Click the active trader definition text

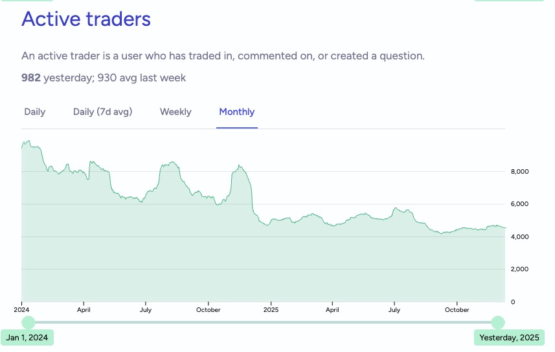point(223,56)
